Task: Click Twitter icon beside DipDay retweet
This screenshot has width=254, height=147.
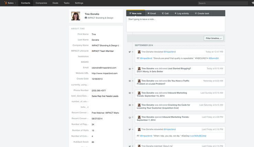Action: click(x=130, y=129)
